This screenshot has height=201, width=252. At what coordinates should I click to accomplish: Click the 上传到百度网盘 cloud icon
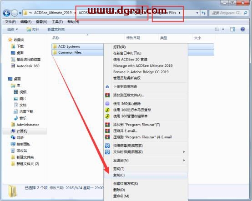tap(107, 87)
